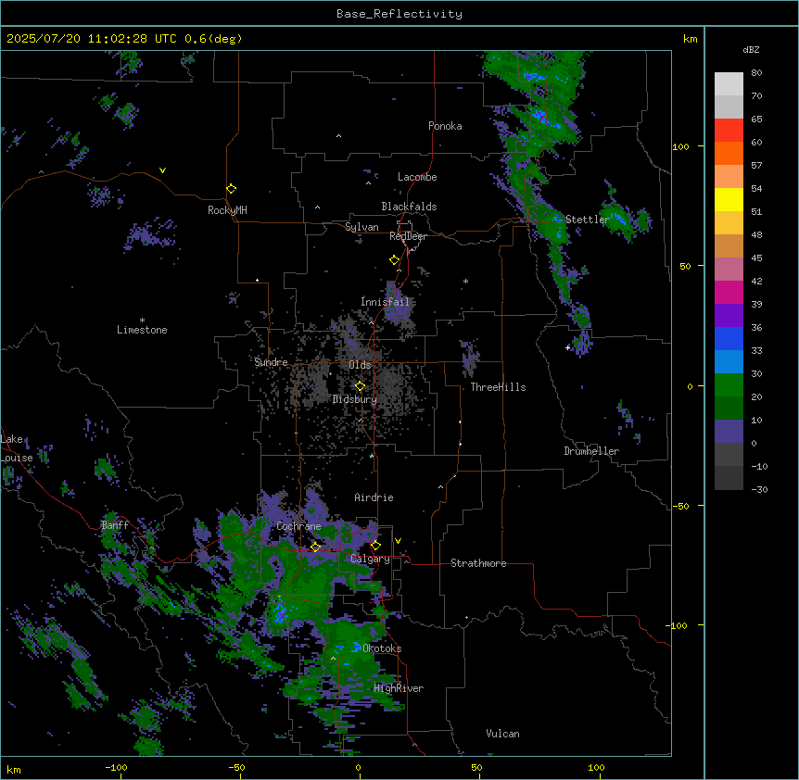Image resolution: width=799 pixels, height=780 pixels.
Task: Click the Okotoks city label
Action: pyautogui.click(x=382, y=648)
